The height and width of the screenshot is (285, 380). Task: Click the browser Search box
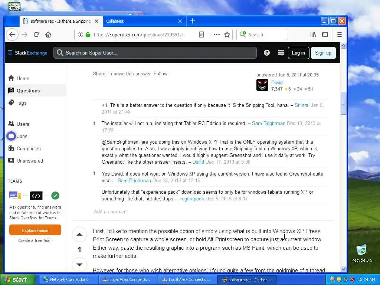tap(262, 35)
